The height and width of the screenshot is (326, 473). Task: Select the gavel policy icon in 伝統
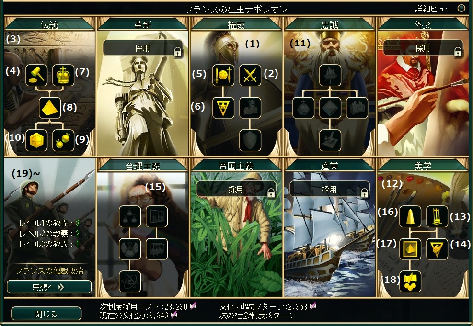point(36,75)
